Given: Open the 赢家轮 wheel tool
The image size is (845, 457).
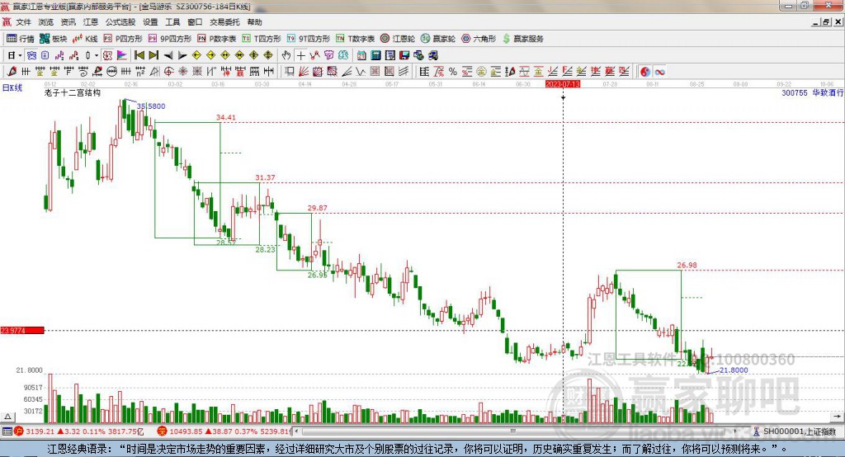Looking at the screenshot, I should click(438, 39).
